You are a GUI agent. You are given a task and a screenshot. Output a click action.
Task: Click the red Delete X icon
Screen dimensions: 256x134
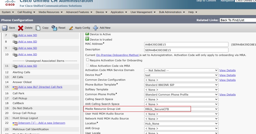click(x=21, y=28)
